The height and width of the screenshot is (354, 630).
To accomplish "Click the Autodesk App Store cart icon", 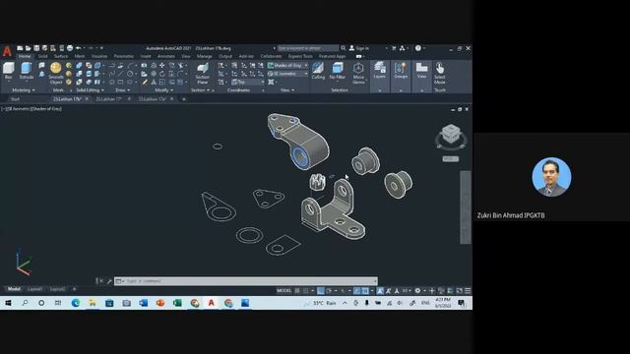I will (394, 48).
